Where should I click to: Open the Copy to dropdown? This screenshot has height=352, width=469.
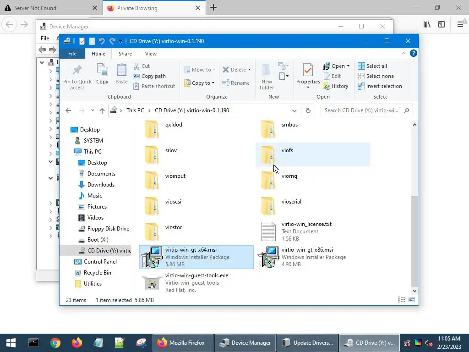[200, 83]
